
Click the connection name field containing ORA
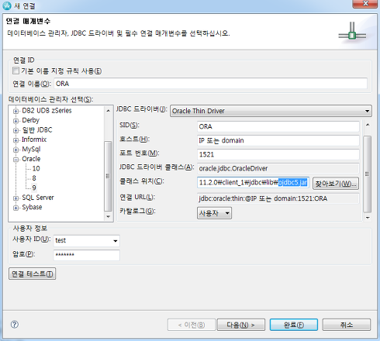pos(210,84)
